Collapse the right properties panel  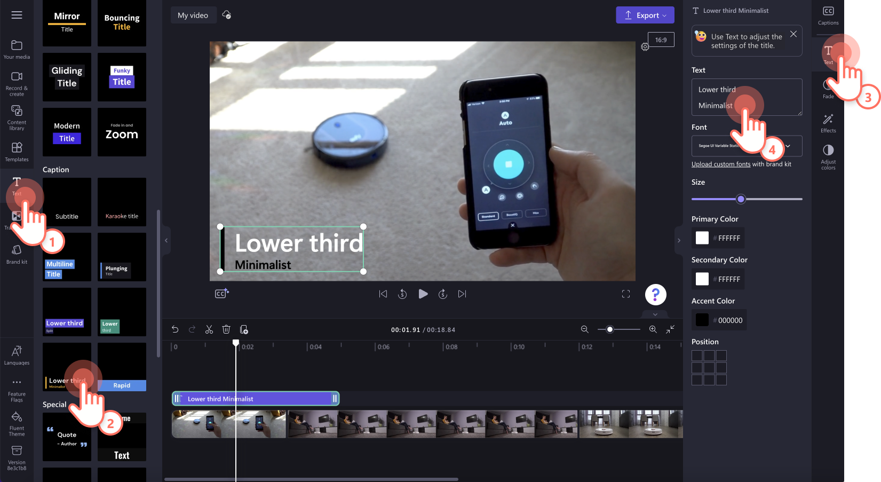coord(679,240)
